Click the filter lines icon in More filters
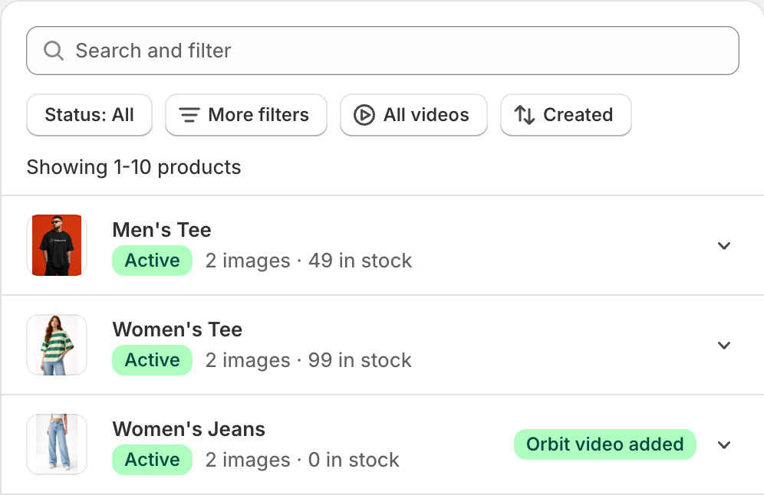The image size is (764, 495). [x=189, y=116]
